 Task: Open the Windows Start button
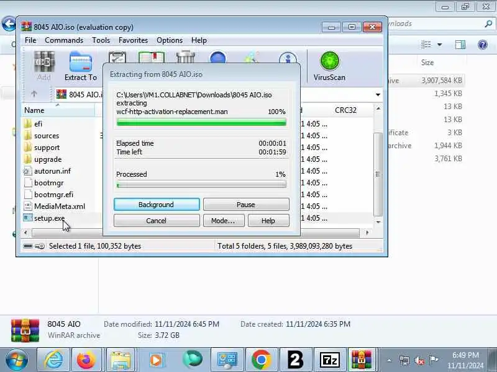click(x=16, y=360)
